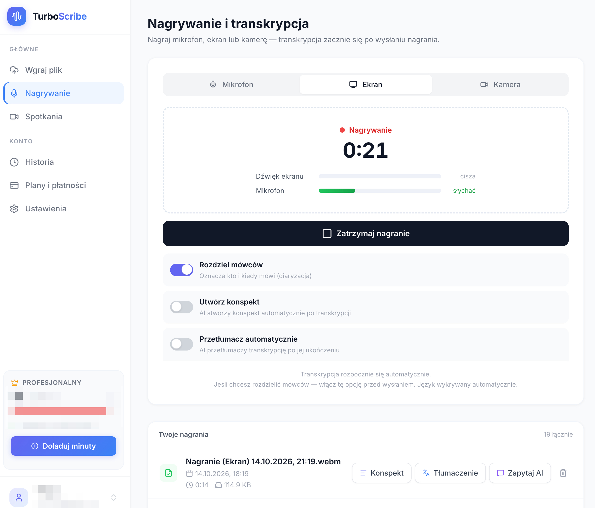Click the calendar icon beside 14.10.2026, 18:19

tap(189, 473)
